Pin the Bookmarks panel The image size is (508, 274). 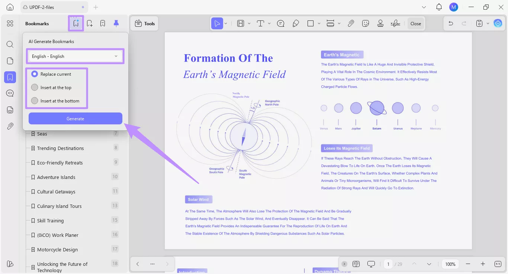pyautogui.click(x=116, y=23)
